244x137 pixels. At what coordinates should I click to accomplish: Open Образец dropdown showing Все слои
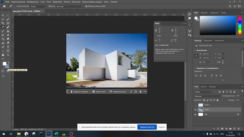point(69,6)
